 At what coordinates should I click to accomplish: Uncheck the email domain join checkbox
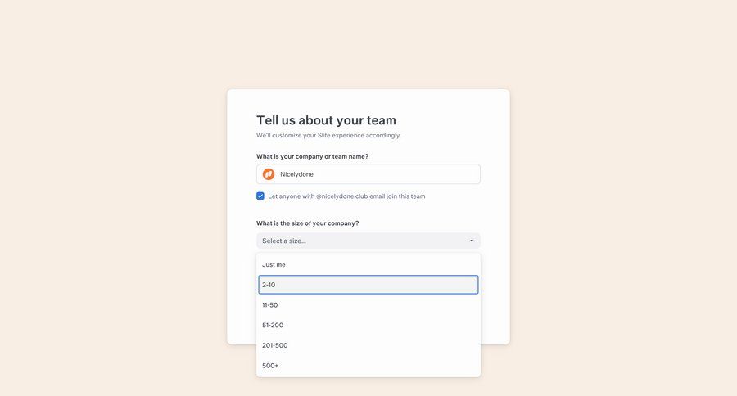pos(260,196)
